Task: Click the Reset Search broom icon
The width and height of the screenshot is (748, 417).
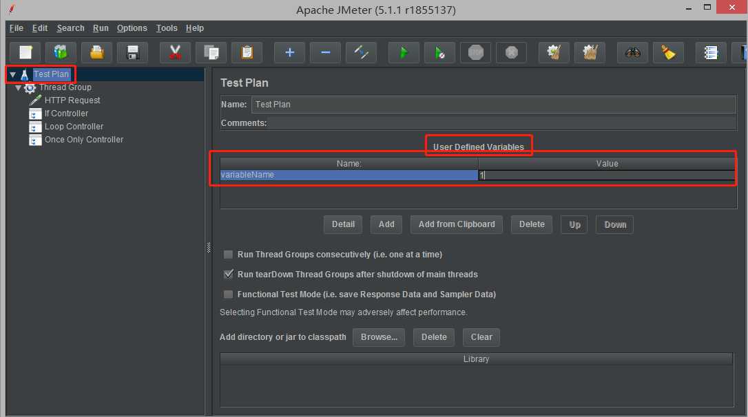Action: click(668, 52)
